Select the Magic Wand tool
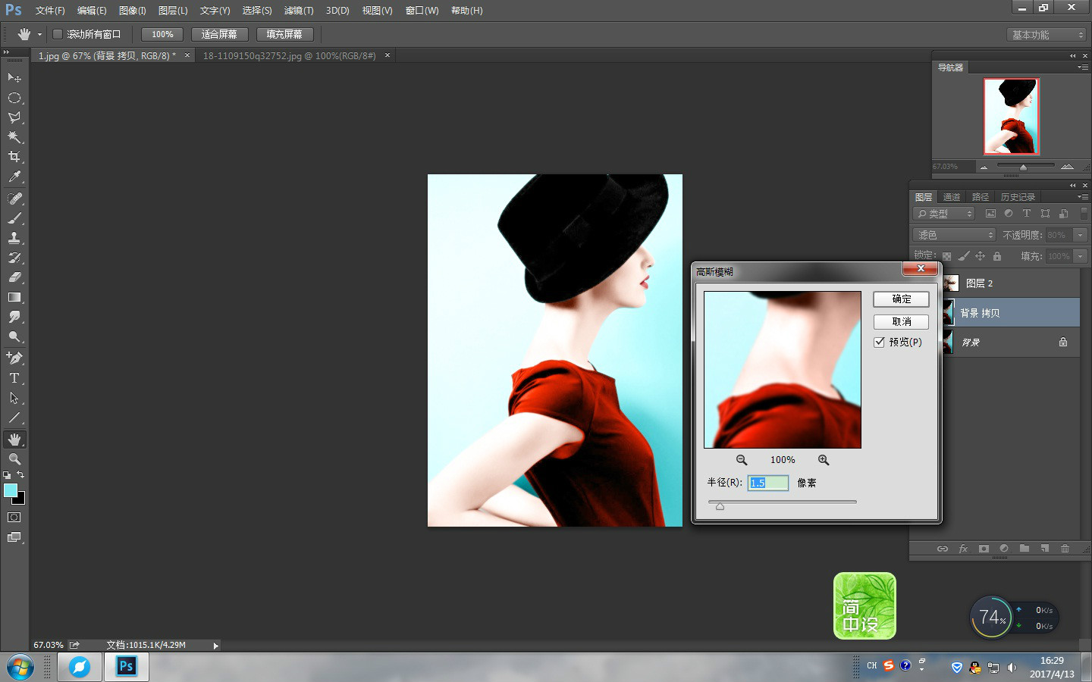The width and height of the screenshot is (1092, 682). coord(14,137)
